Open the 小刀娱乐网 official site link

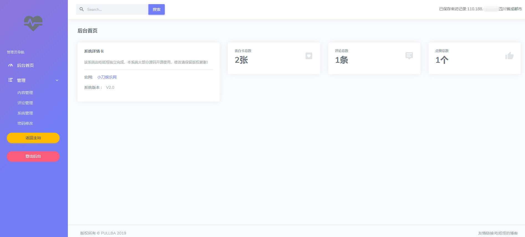[x=107, y=77]
